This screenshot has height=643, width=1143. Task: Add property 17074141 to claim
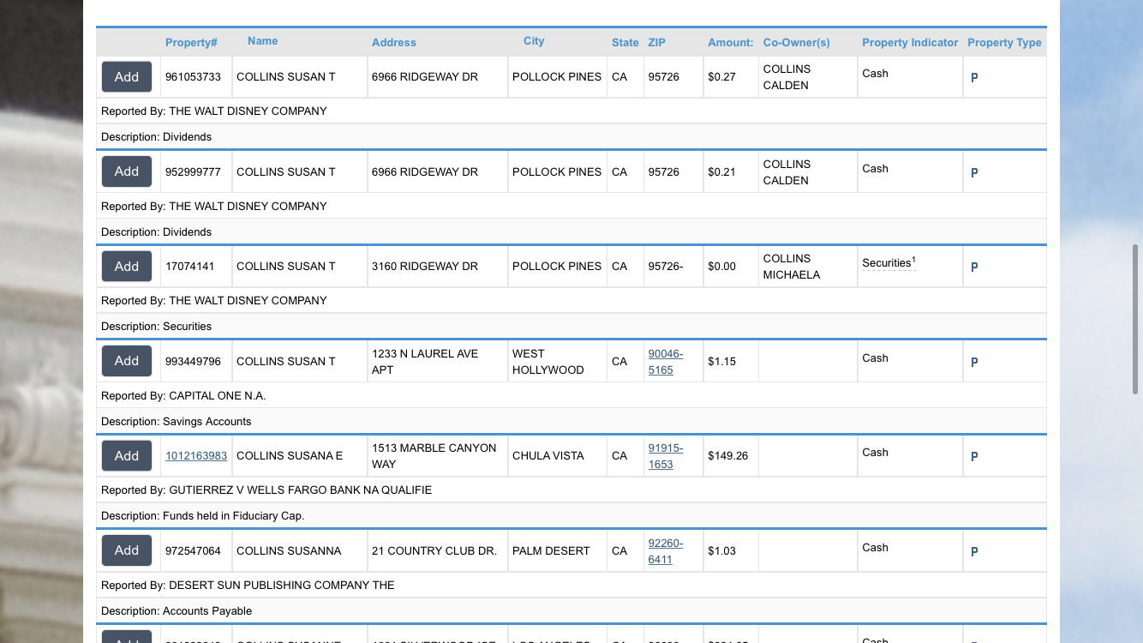(x=127, y=267)
